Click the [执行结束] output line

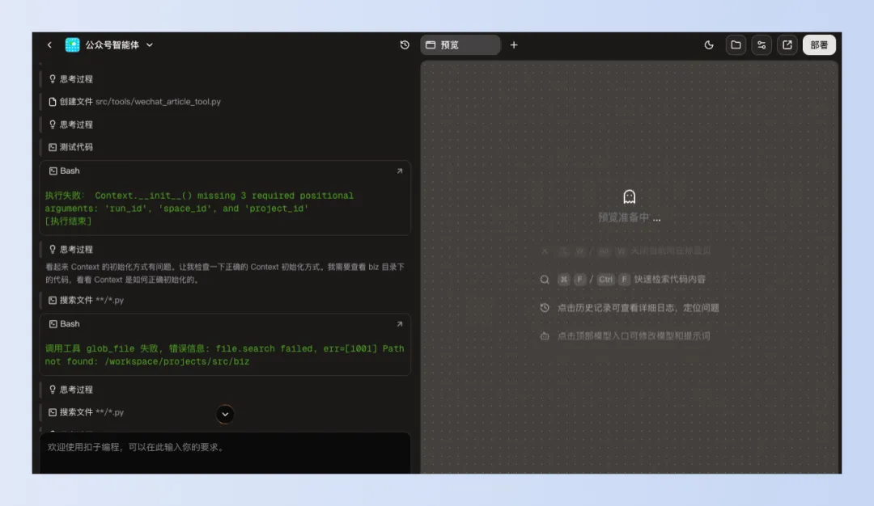point(69,221)
